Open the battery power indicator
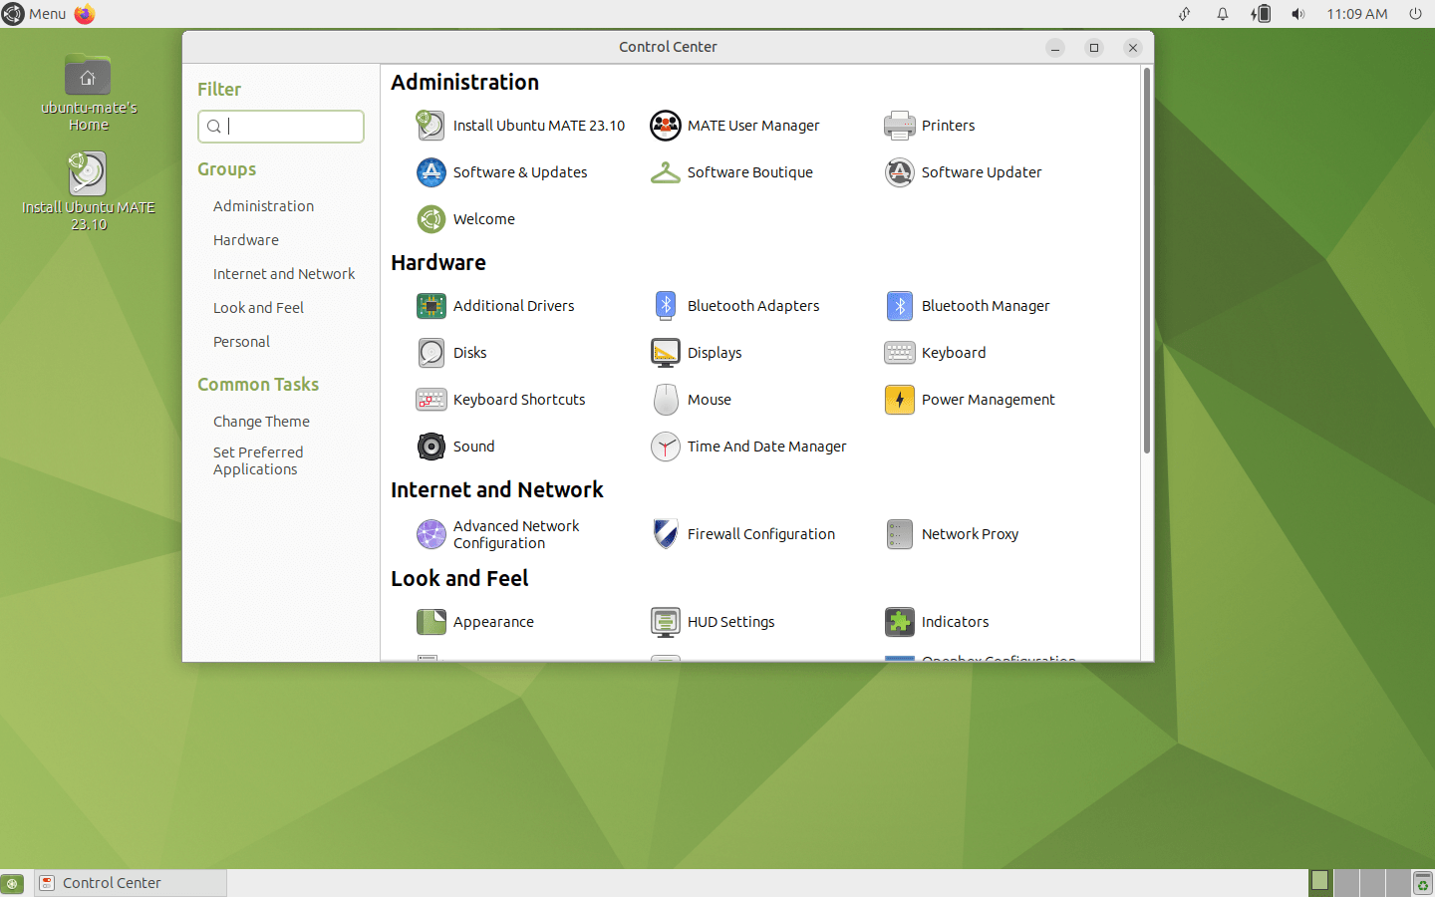The height and width of the screenshot is (897, 1435). coord(1261,14)
